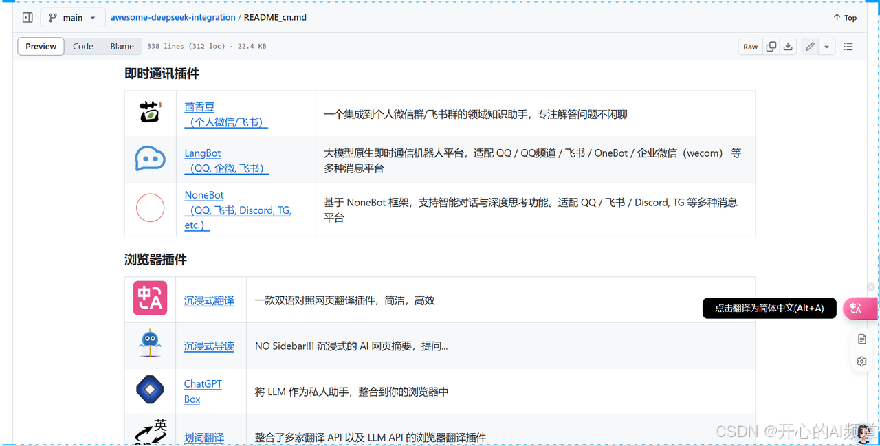
Task: Select the NoneBot description text
Action: click(x=531, y=210)
